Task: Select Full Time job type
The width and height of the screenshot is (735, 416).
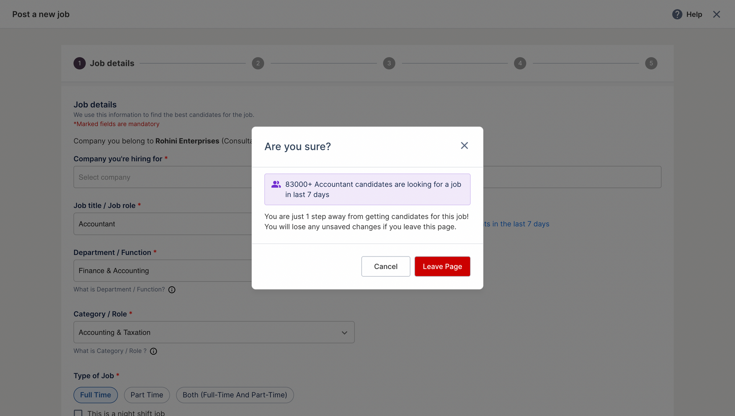Action: (x=96, y=395)
